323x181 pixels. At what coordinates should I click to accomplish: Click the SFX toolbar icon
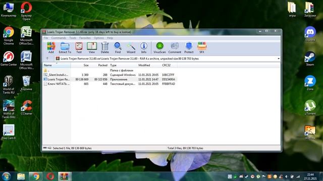click(202, 48)
